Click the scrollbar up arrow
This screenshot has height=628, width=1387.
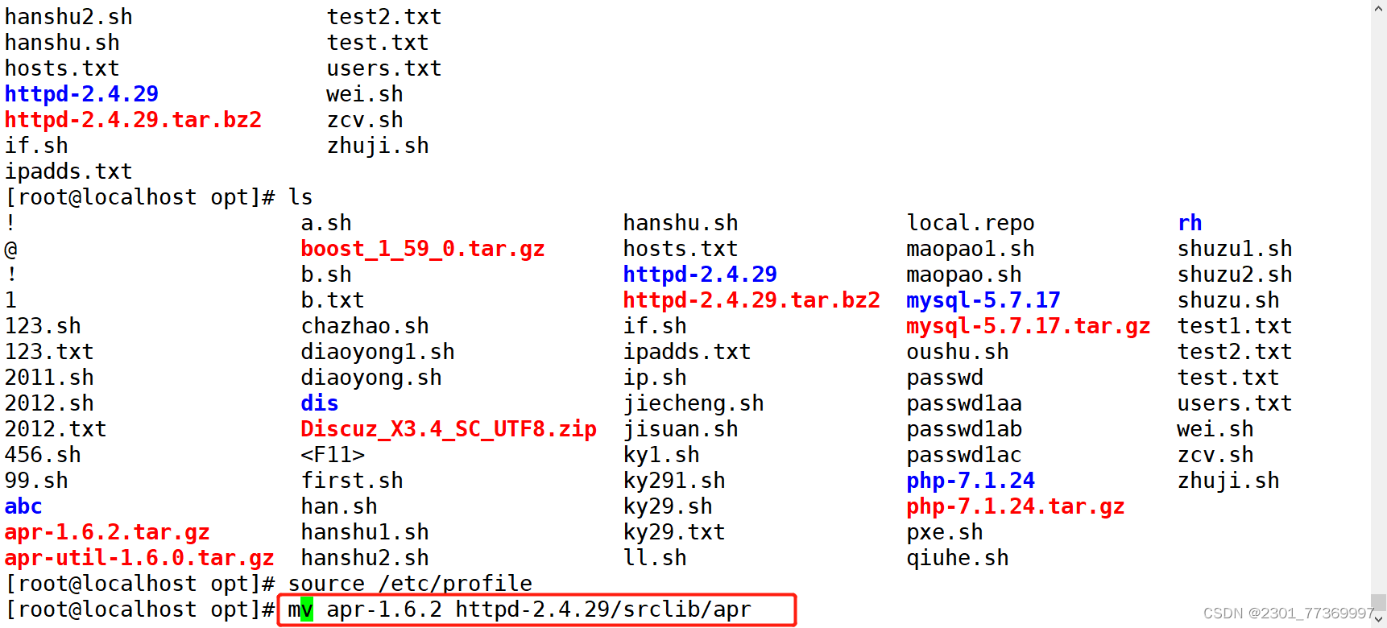(1379, 6)
